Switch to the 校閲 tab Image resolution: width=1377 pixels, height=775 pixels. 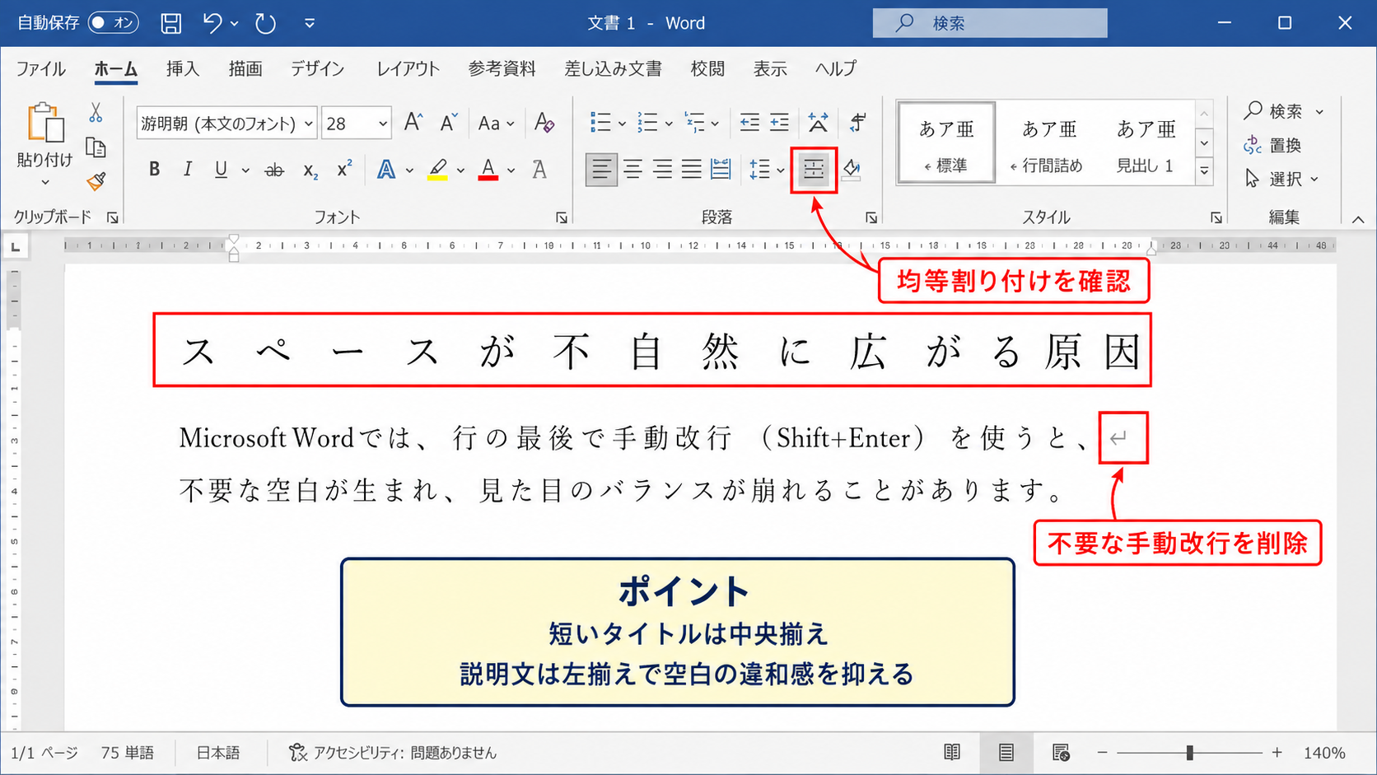[x=707, y=69]
